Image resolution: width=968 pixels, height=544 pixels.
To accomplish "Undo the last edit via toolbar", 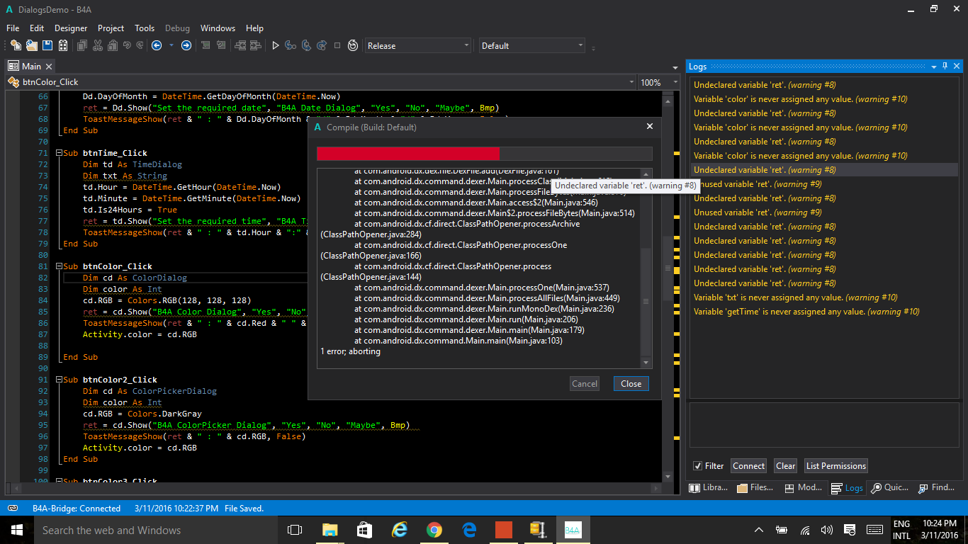I will point(127,45).
